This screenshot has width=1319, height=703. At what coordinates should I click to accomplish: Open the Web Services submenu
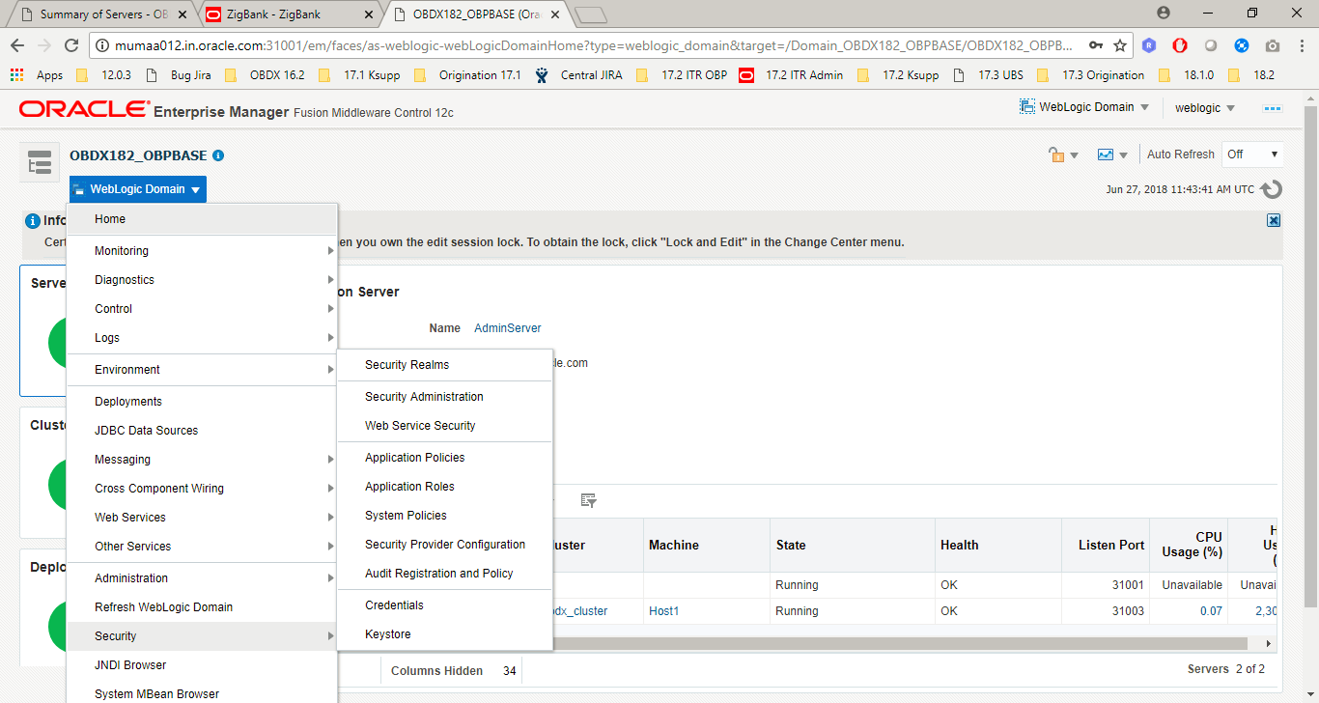[x=202, y=518]
